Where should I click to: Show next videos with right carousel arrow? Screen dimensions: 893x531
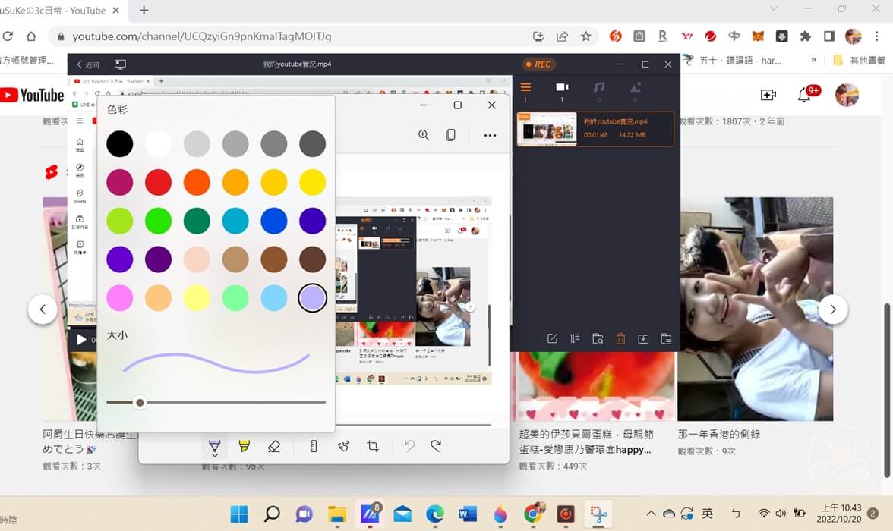pyautogui.click(x=833, y=309)
